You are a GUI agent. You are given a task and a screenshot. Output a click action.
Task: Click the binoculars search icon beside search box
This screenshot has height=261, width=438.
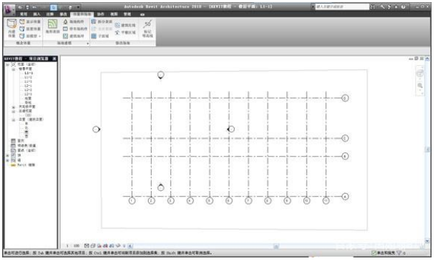[x=373, y=6]
